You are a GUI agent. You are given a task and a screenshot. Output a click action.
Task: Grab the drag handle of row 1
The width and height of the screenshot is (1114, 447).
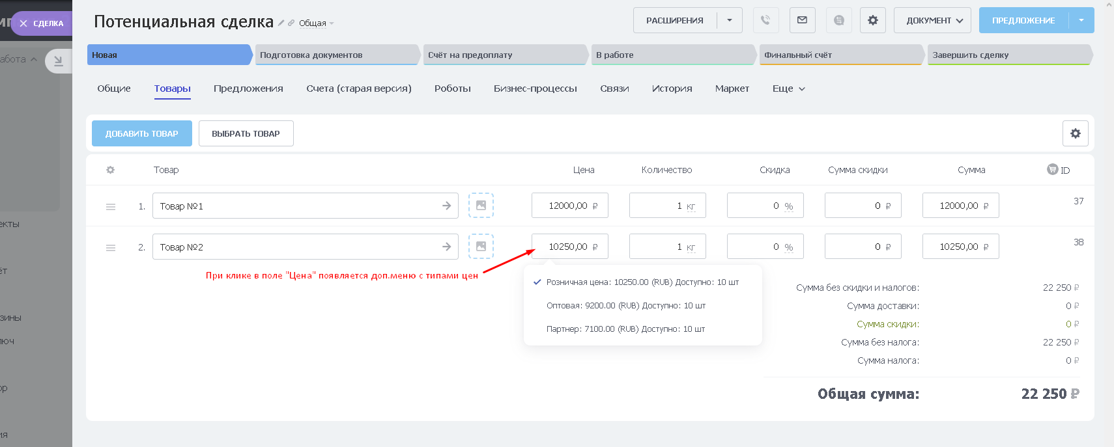pyautogui.click(x=111, y=206)
